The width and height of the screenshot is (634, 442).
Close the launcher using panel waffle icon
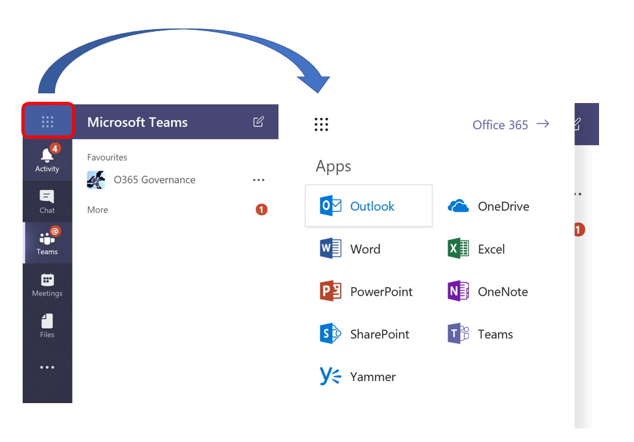click(321, 124)
